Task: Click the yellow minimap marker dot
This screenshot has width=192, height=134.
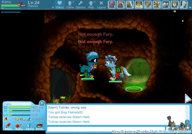Action: (183, 21)
